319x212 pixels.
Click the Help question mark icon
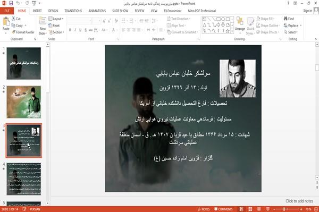pos(288,3)
